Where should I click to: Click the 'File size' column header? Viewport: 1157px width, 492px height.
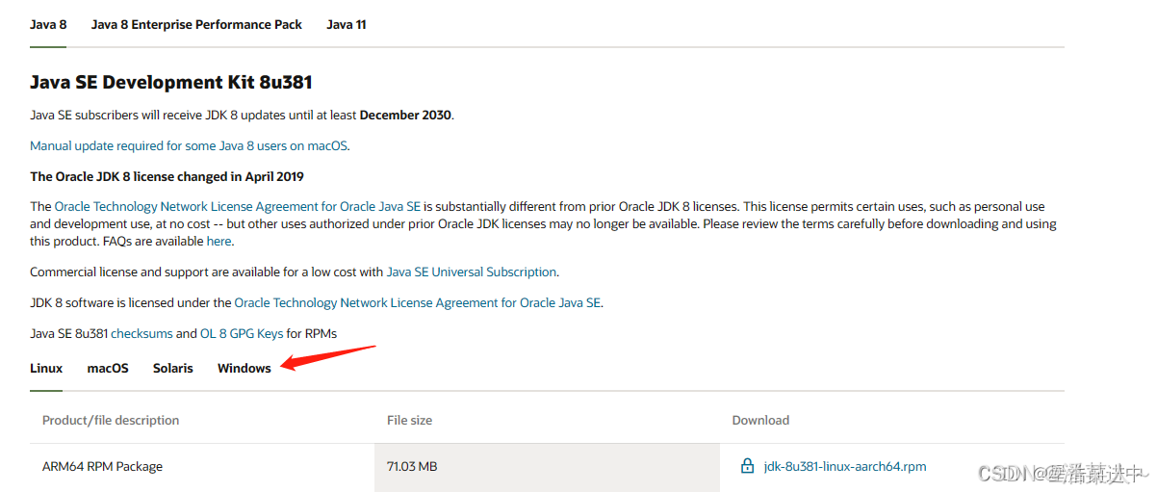(409, 420)
